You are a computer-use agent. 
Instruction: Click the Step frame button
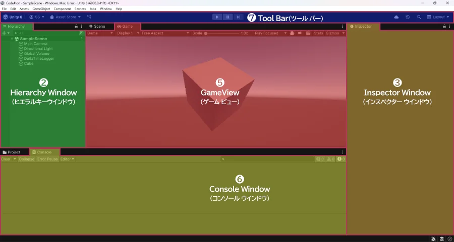click(x=239, y=17)
